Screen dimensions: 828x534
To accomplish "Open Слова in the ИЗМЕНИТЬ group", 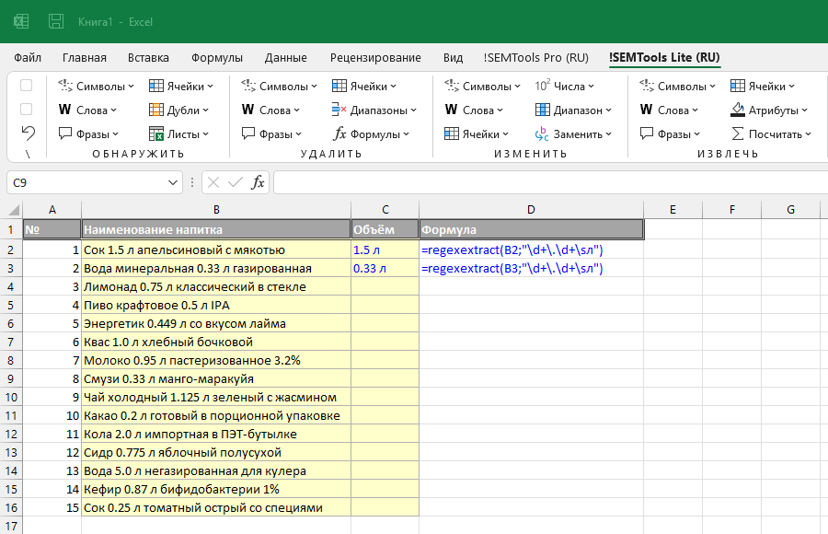I will click(x=474, y=110).
